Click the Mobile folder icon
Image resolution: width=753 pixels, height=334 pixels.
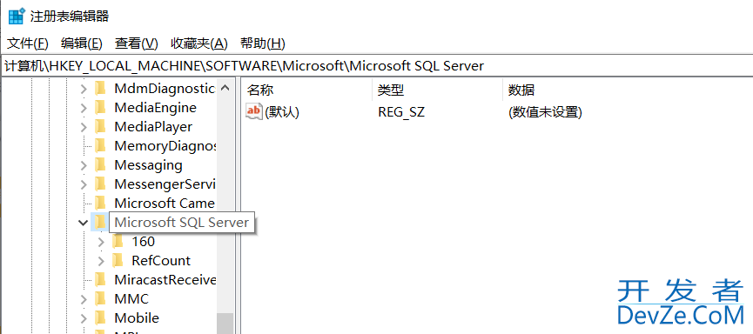click(100, 317)
